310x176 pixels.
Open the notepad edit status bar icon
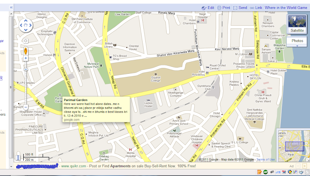coord(259,172)
